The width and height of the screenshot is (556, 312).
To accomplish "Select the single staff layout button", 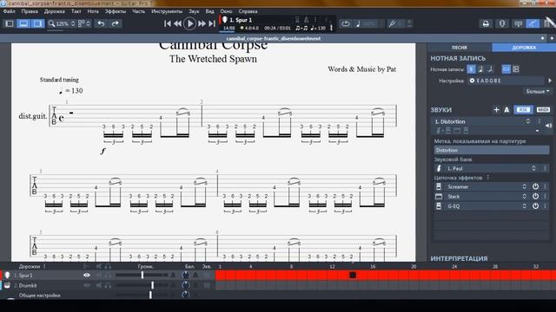I will pos(506,69).
